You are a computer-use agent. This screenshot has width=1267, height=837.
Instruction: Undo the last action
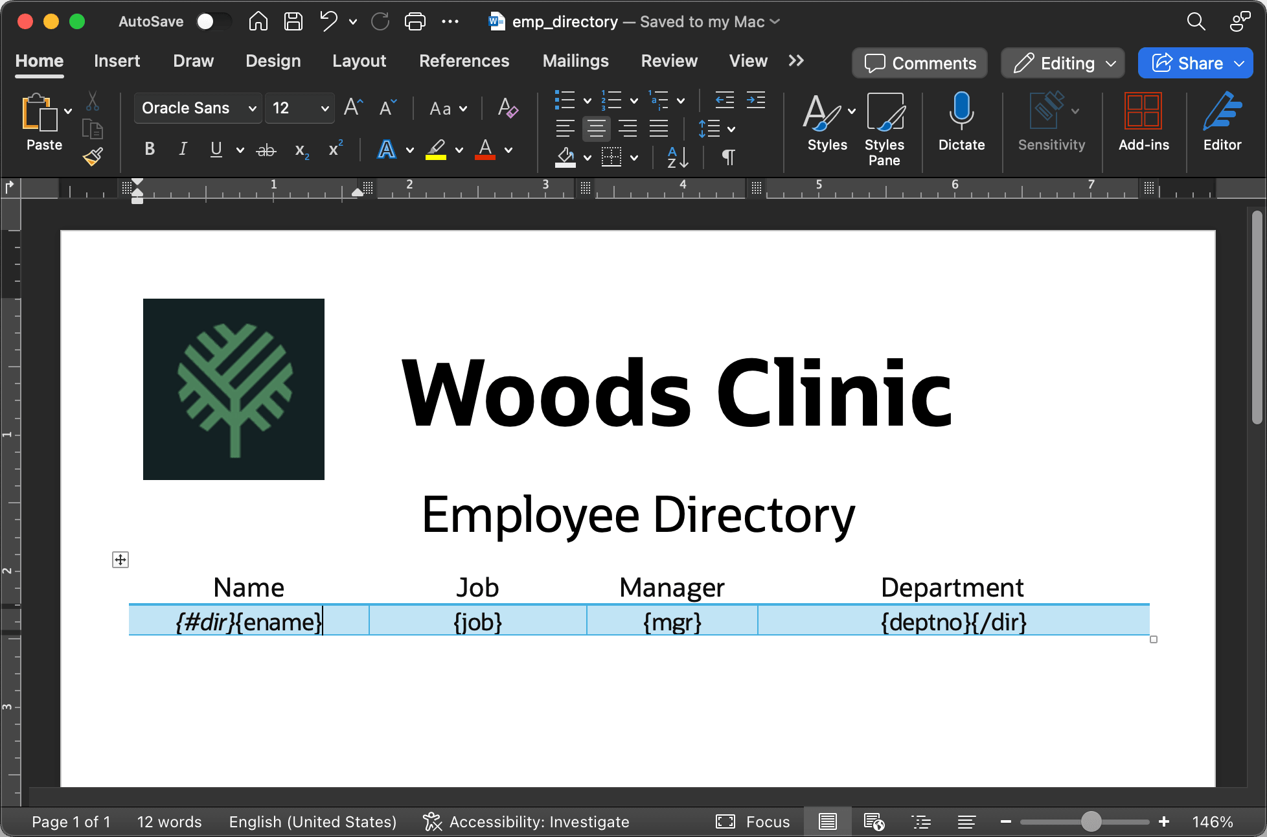pyautogui.click(x=328, y=21)
